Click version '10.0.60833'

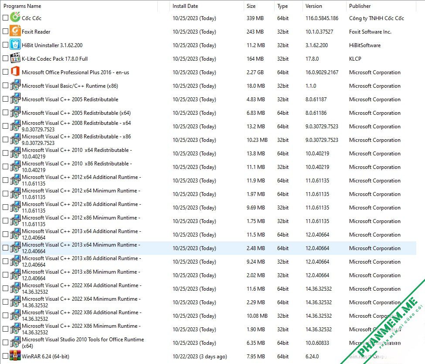pyautogui.click(x=317, y=343)
